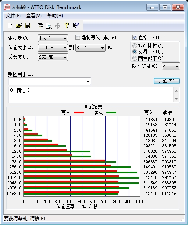Click the read value 907752
Image resolution: width=188 pixels, height=225 pixels.
(169, 188)
